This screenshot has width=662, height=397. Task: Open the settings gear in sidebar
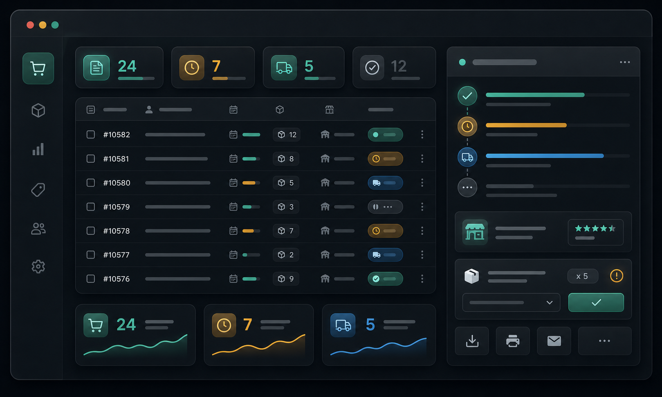(38, 267)
